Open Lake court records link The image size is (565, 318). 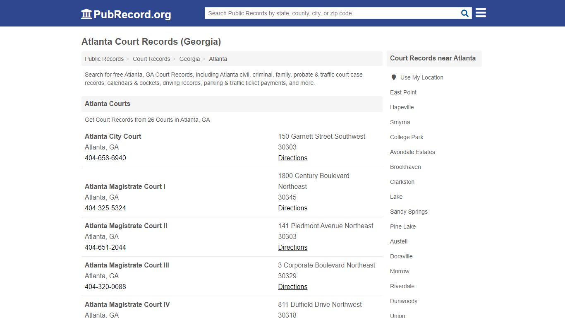(396, 197)
